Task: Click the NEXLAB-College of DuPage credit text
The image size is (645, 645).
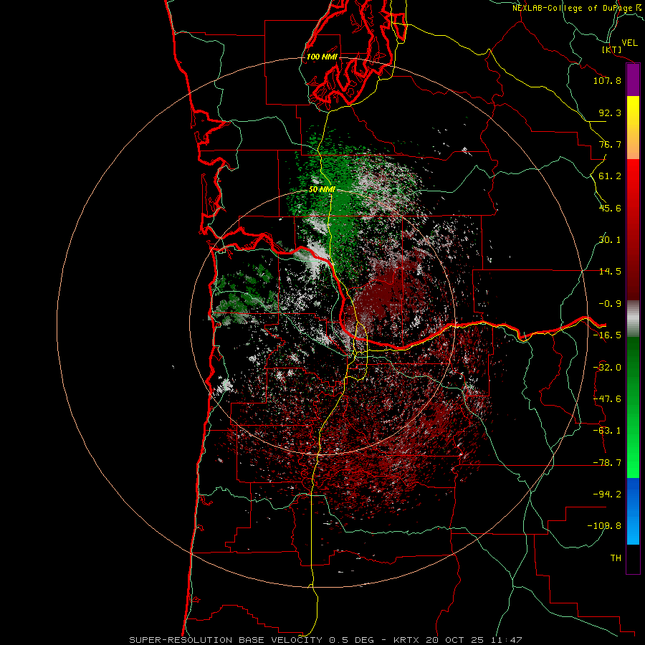Action: (576, 8)
